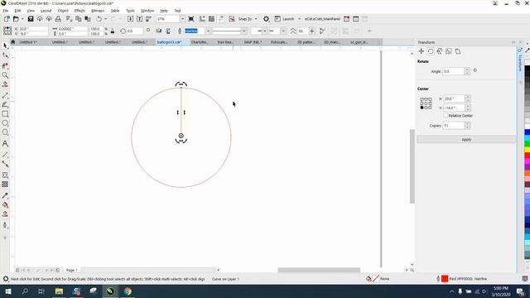The height and width of the screenshot is (298, 530).
Task: Click the Export icon in toolbar
Action: (139, 19)
